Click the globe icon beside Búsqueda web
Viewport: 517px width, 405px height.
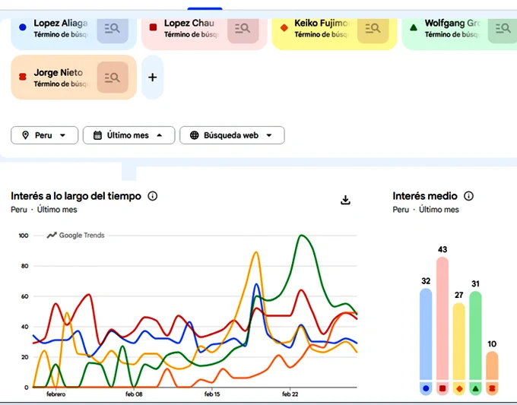click(194, 135)
